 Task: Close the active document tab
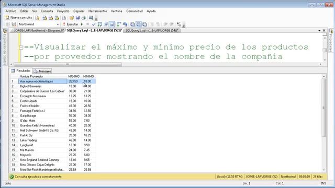pos(324,31)
